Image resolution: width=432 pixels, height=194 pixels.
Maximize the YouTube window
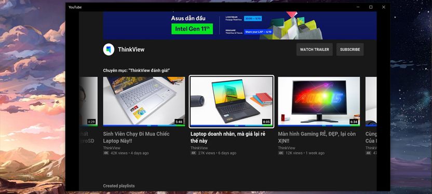tap(371, 7)
